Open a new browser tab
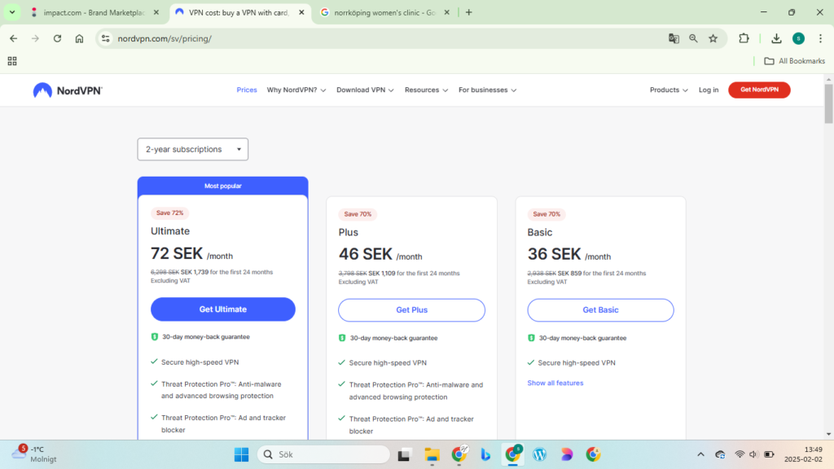This screenshot has width=834, height=469. point(468,12)
